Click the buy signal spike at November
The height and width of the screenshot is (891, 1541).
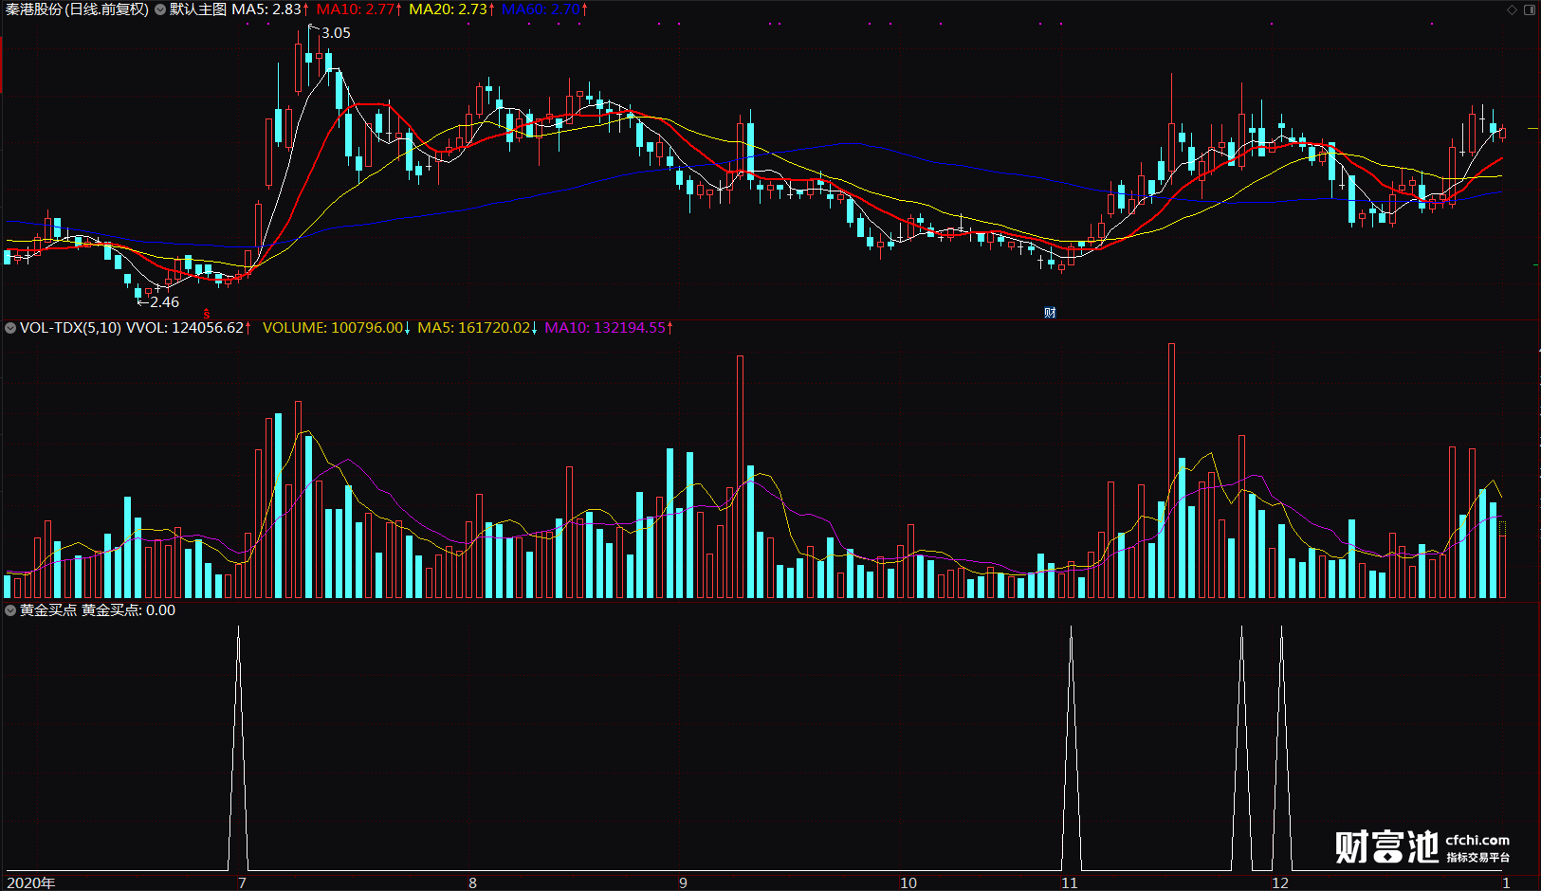1072,748
